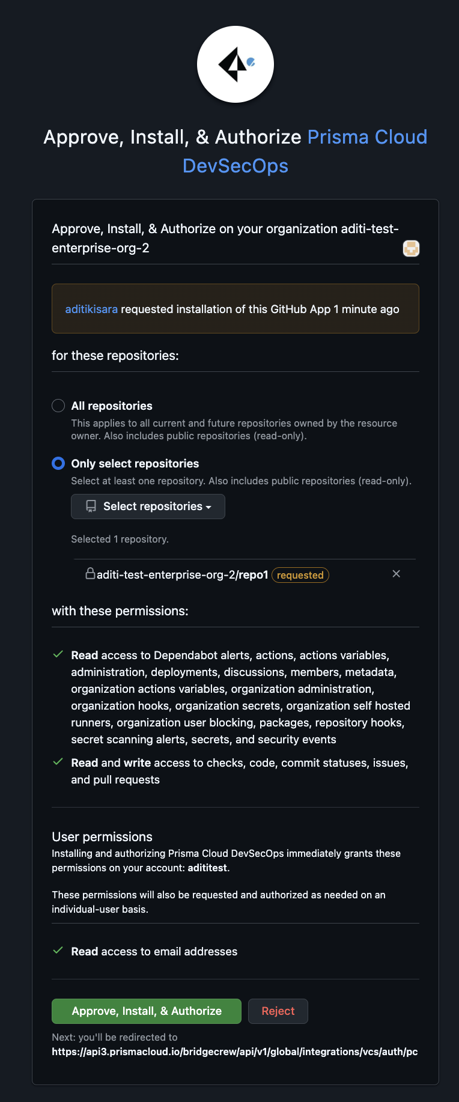Click the aditi-test-enterprise-org-2/repo1 repository entry

click(x=182, y=575)
